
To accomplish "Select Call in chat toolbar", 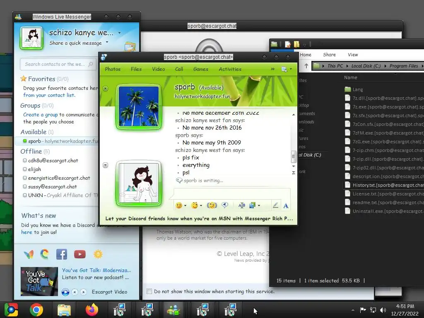I will [179, 69].
